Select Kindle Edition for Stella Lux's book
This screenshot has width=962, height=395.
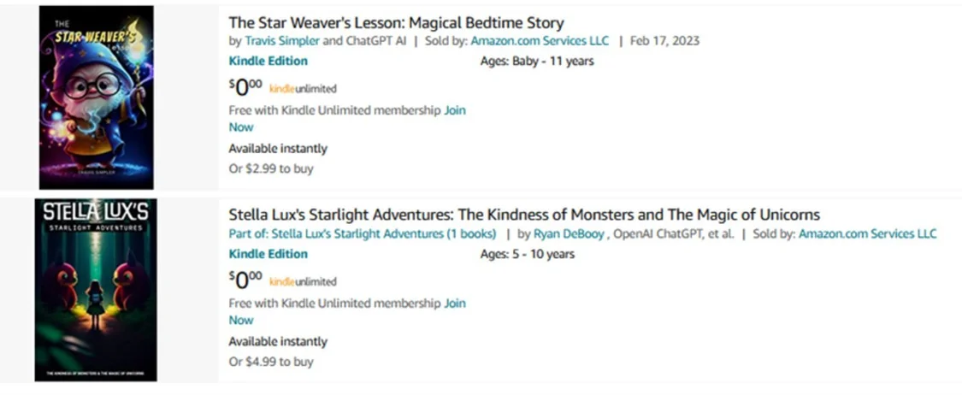(x=269, y=254)
